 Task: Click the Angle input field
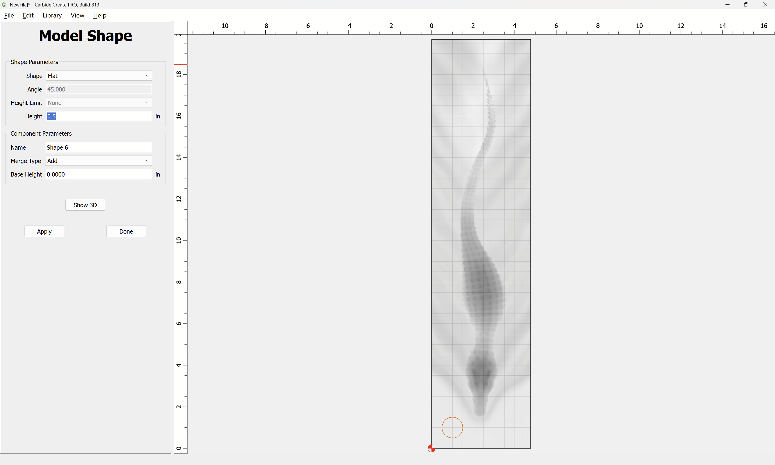(99, 89)
